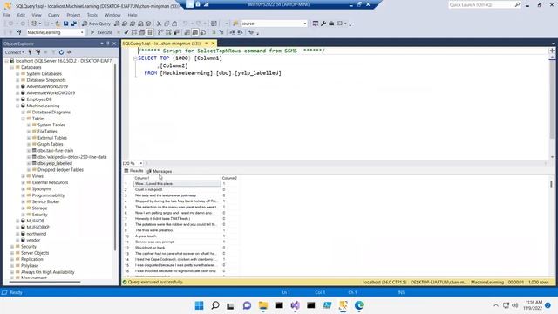Click the Object Explorer vertical scrollbar
This screenshot has width=558, height=314.
pos(115,157)
